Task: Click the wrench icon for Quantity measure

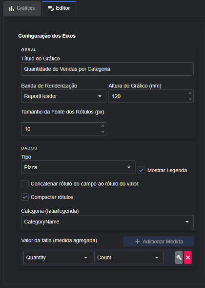Action: (179, 257)
